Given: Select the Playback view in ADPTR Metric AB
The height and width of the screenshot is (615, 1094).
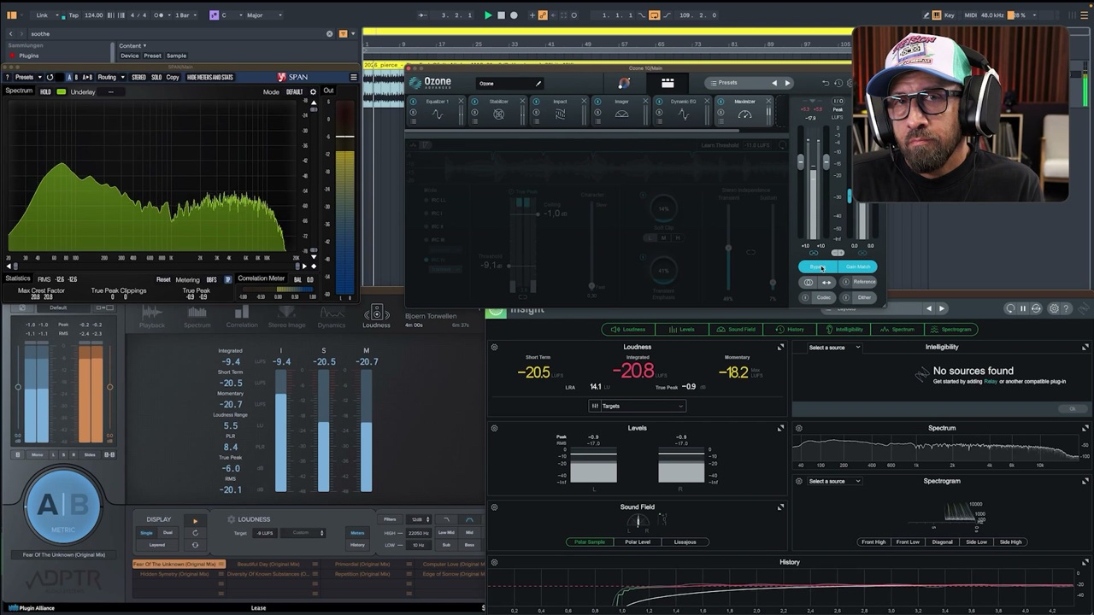Looking at the screenshot, I should (152, 316).
